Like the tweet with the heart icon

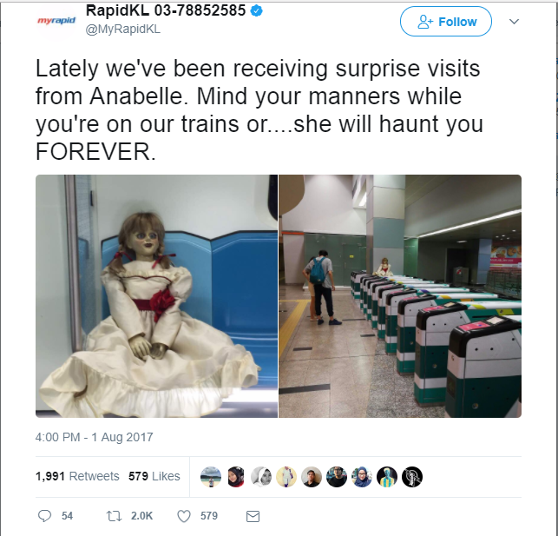pos(184,516)
